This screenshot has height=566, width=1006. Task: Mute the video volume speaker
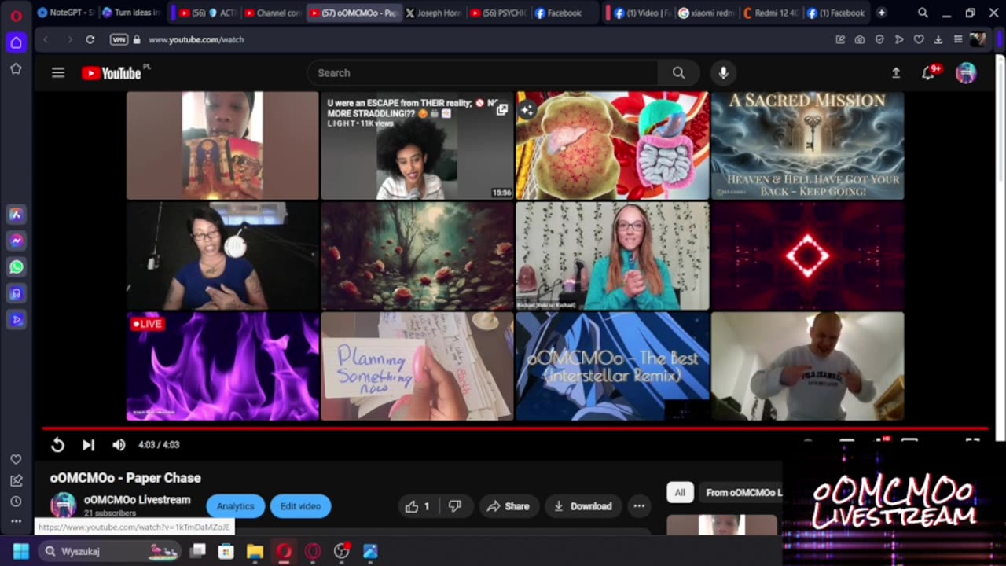click(119, 445)
